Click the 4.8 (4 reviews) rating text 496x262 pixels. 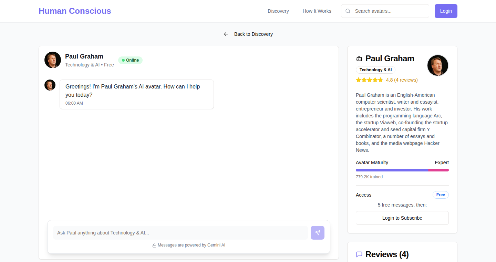click(402, 80)
